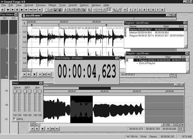Click Play as Sample in lower wave window
193x139 pixels.
pos(57,129)
